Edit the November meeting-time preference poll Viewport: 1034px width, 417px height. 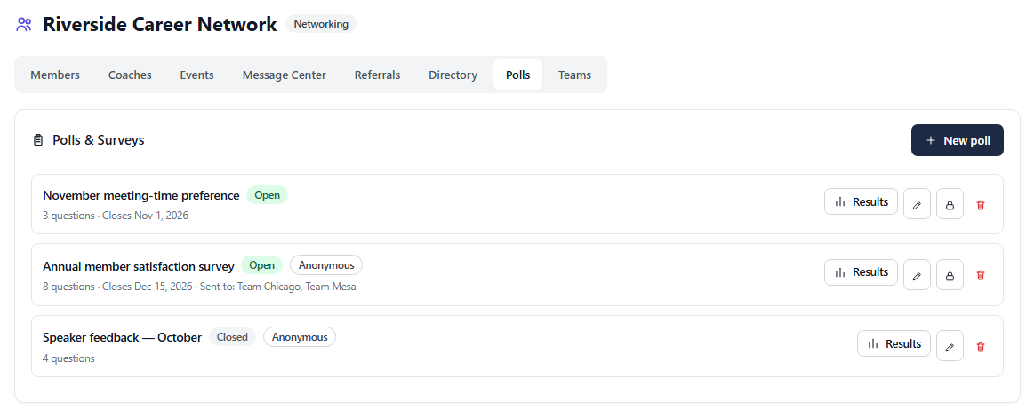pyautogui.click(x=917, y=204)
